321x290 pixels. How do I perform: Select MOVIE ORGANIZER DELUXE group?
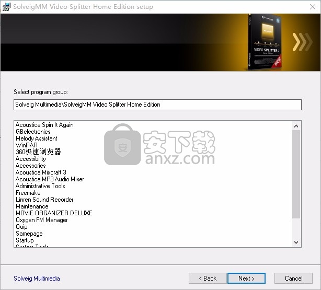[x=54, y=213]
